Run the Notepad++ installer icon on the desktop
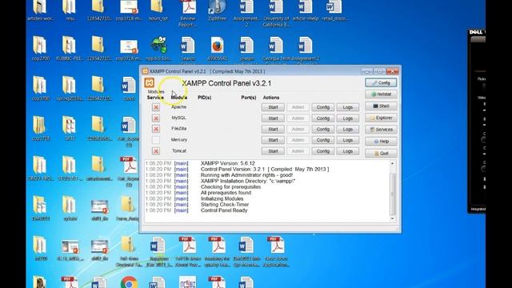The width and height of the screenshot is (512, 288). (158, 48)
